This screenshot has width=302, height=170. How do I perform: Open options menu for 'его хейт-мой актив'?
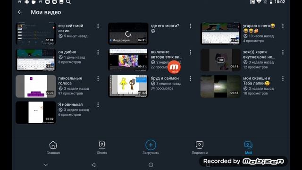tap(98, 26)
